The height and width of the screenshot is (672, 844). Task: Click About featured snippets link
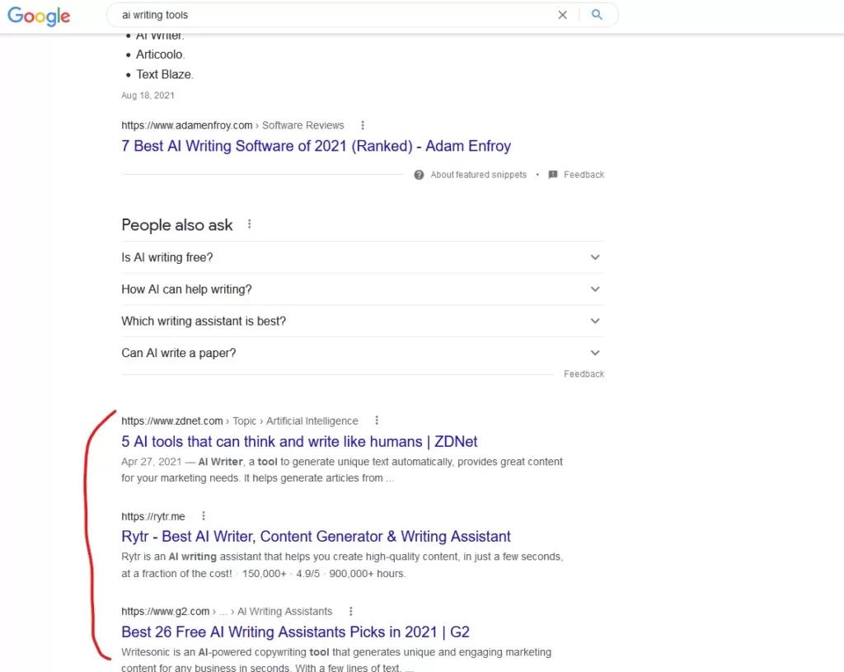479,175
